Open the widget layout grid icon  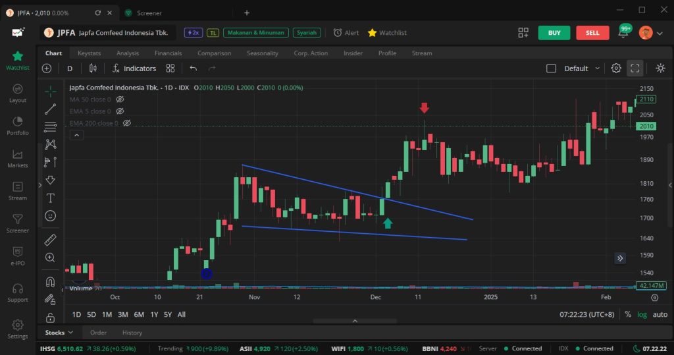pyautogui.click(x=523, y=33)
